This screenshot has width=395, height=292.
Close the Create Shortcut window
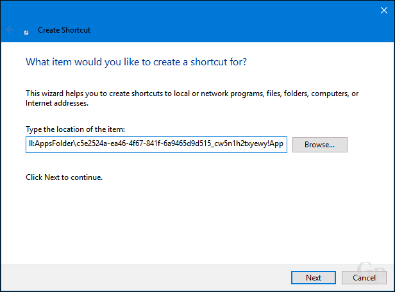(384, 10)
